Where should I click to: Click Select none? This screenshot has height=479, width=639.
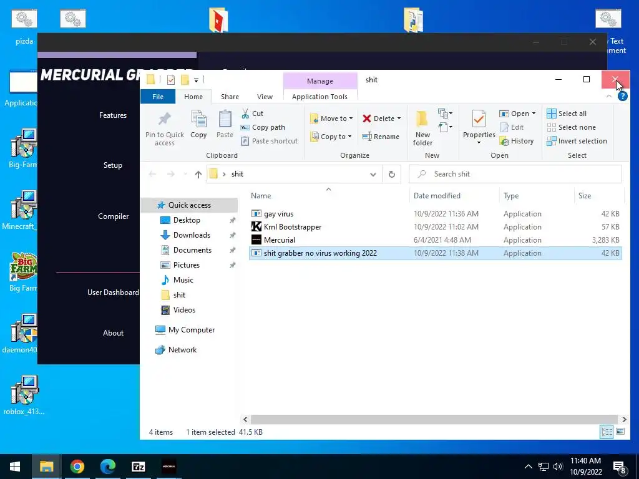[572, 127]
